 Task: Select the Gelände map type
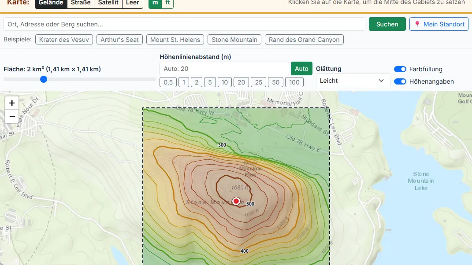51,3
